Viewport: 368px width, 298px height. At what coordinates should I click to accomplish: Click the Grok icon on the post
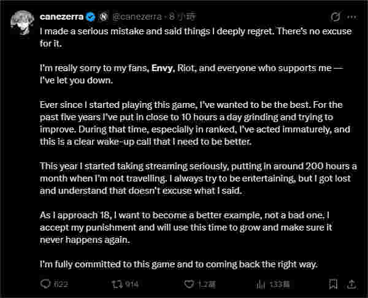coord(335,18)
